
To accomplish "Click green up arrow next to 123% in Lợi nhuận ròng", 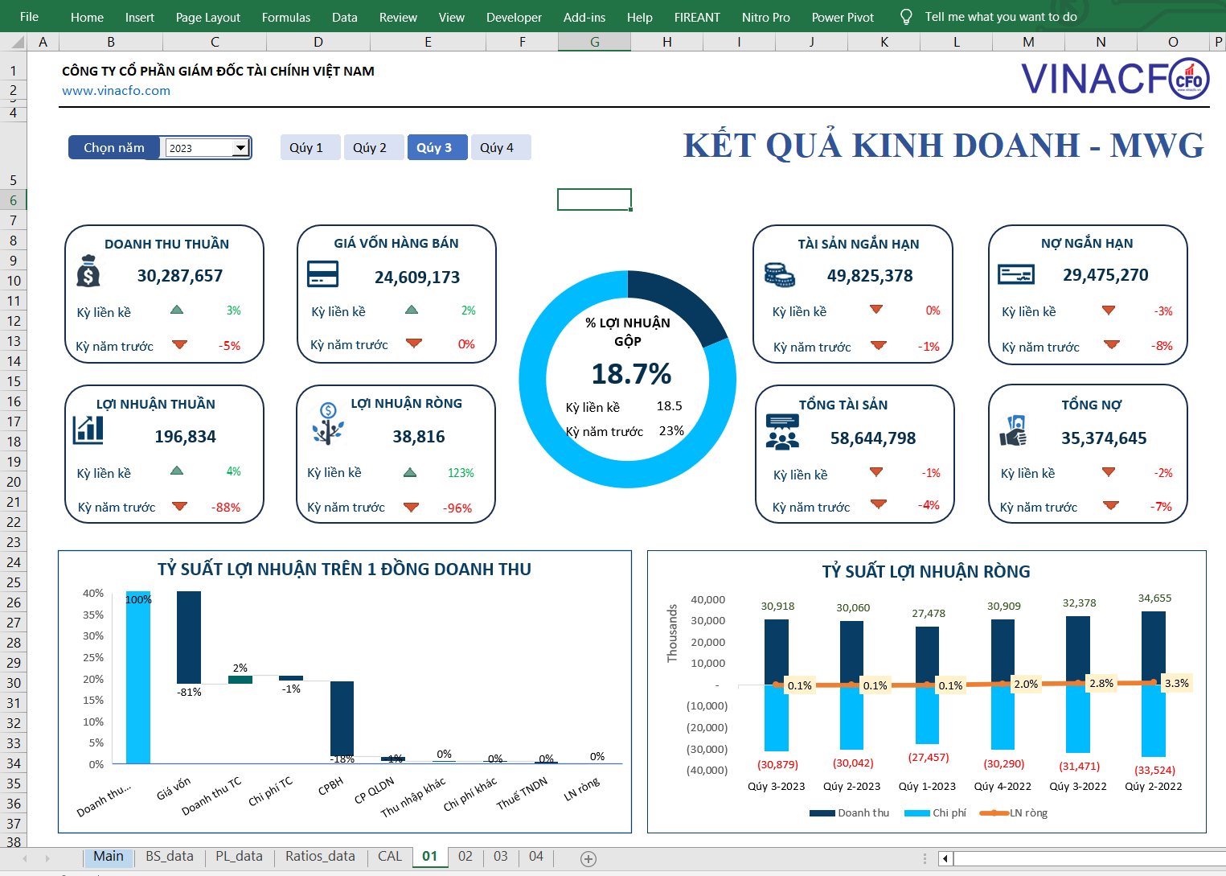I will (x=410, y=472).
